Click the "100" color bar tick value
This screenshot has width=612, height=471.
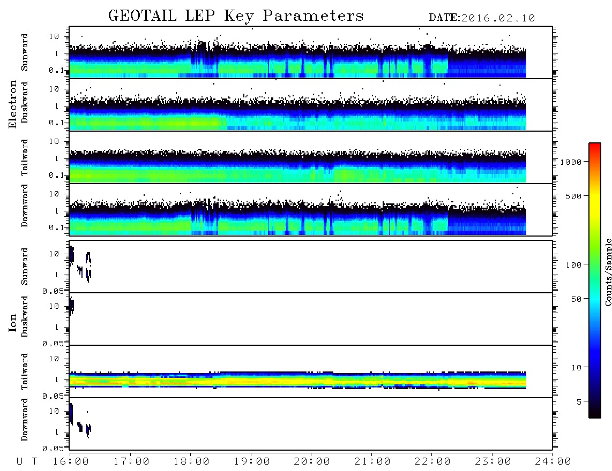coord(573,265)
